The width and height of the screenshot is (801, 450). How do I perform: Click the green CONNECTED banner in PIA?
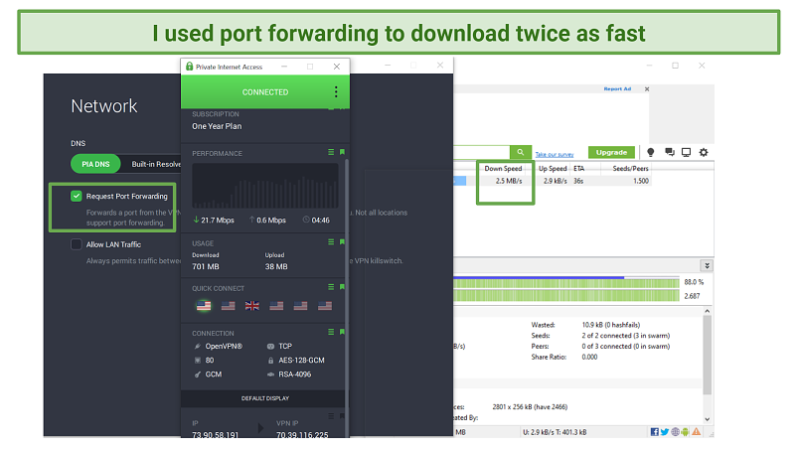(x=265, y=92)
